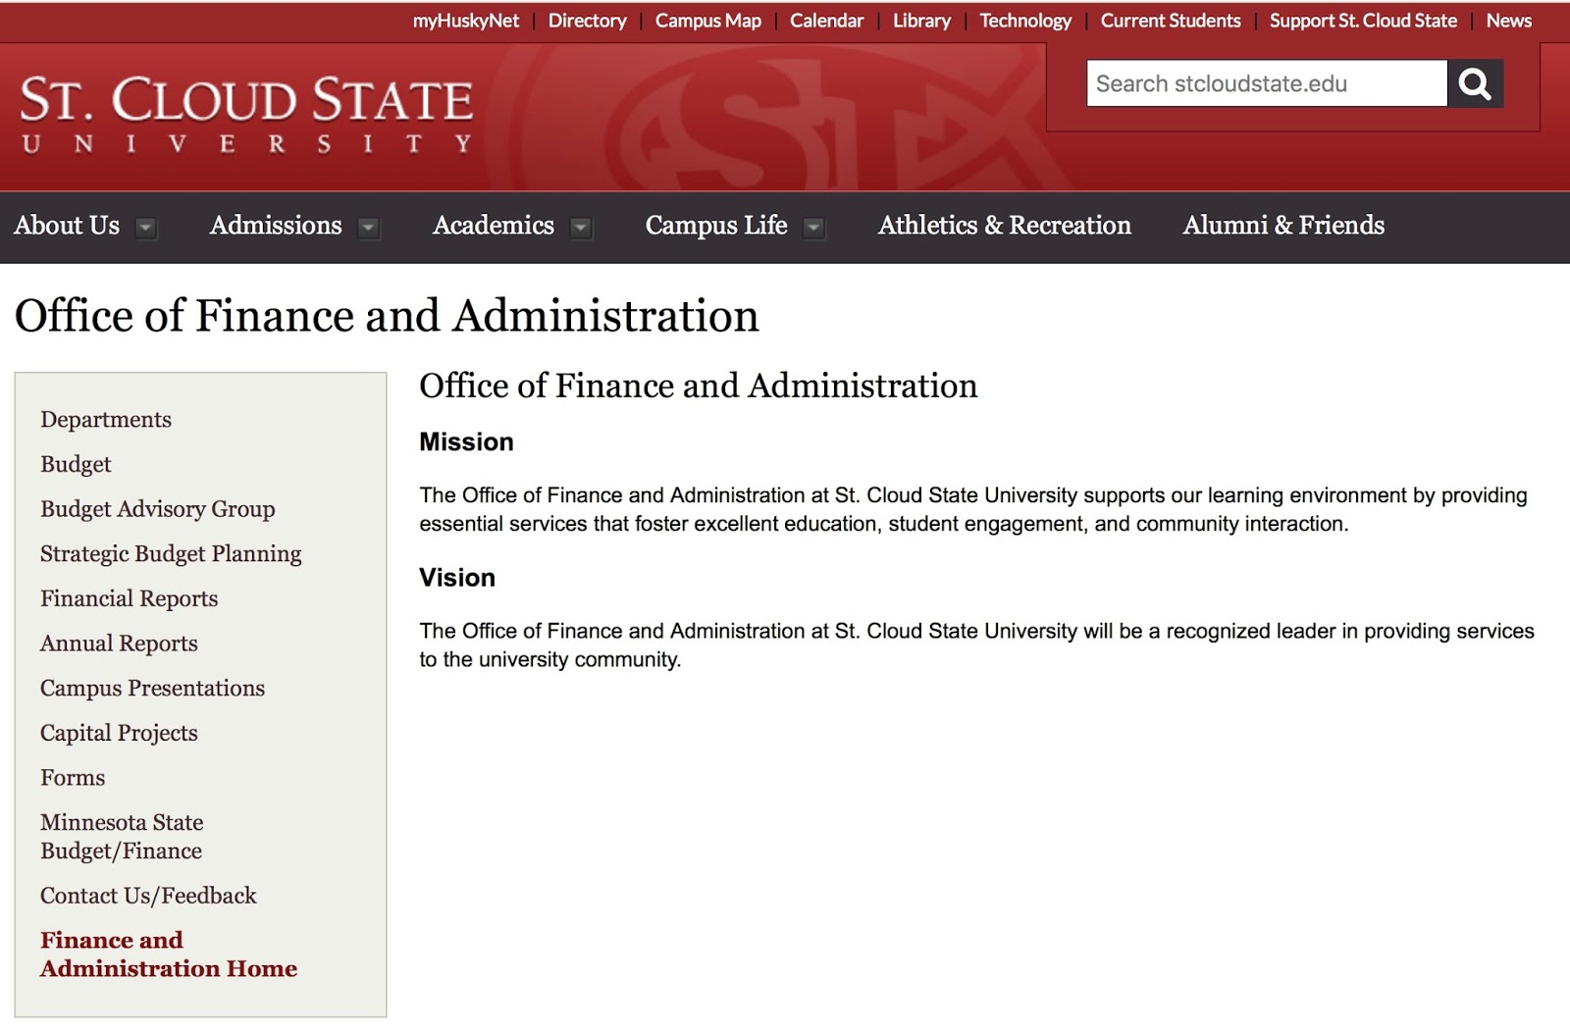Open Minnesota State Budget/Finance sidebar link
Screen dimensions: 1570x1032
pos(122,837)
